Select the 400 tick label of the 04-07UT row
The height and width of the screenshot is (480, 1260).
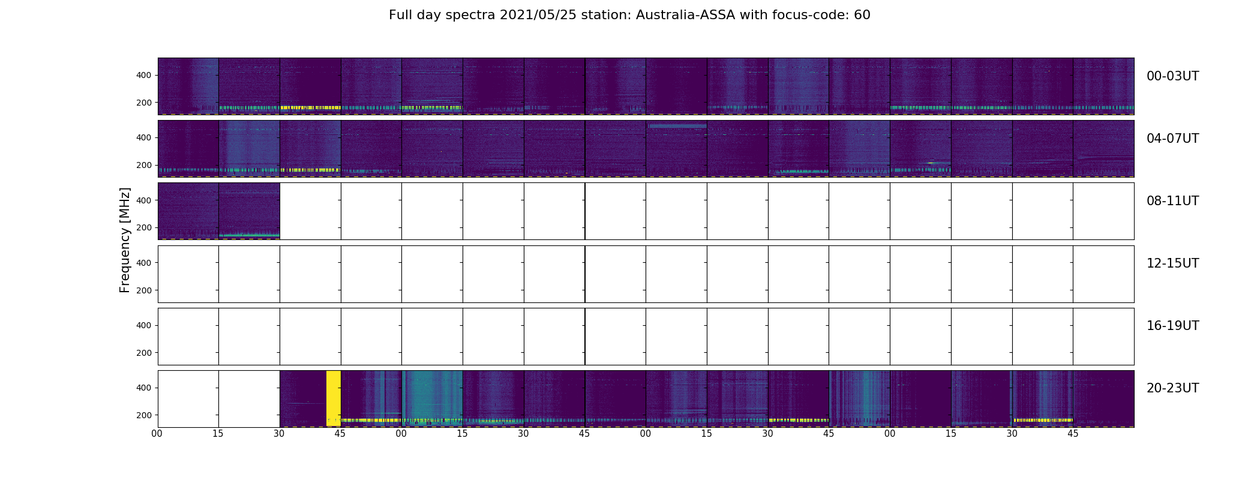pyautogui.click(x=144, y=137)
